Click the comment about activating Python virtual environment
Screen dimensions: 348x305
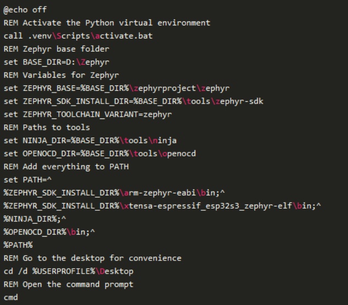click(x=107, y=23)
